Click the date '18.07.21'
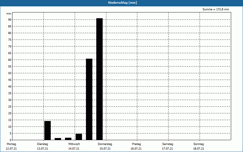The image size is (243, 152). click(x=199, y=149)
